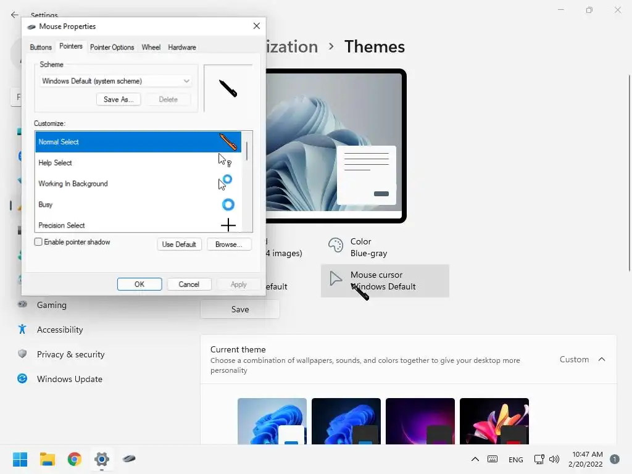Click the desktop theme preview image
The width and height of the screenshot is (632, 474).
[x=335, y=146]
